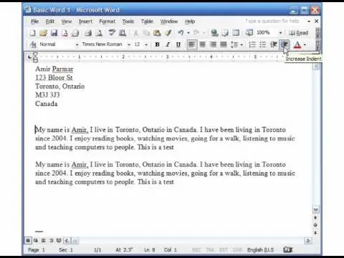Toggle Italic formatting

(x=168, y=44)
